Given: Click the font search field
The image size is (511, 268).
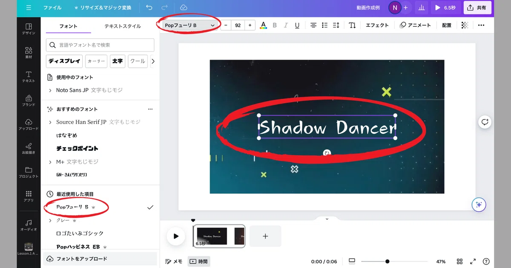Looking at the screenshot, I should pos(100,45).
